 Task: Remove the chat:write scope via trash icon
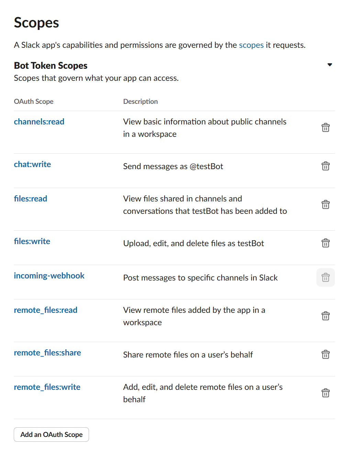[x=325, y=166]
